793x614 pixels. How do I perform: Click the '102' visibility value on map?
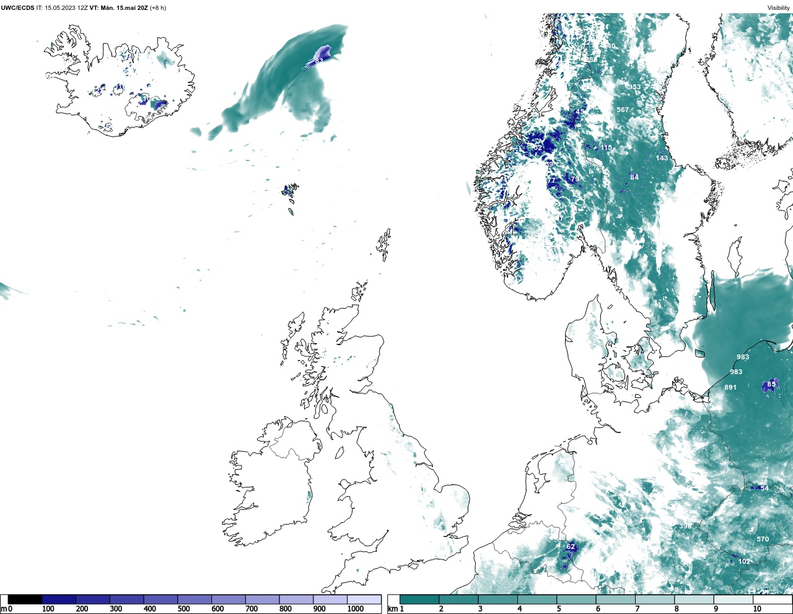744,561
